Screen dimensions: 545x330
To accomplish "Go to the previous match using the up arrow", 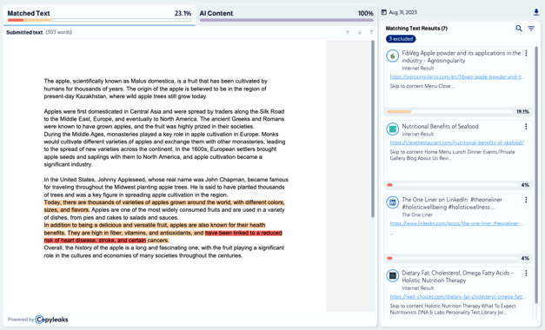I will pos(348,32).
